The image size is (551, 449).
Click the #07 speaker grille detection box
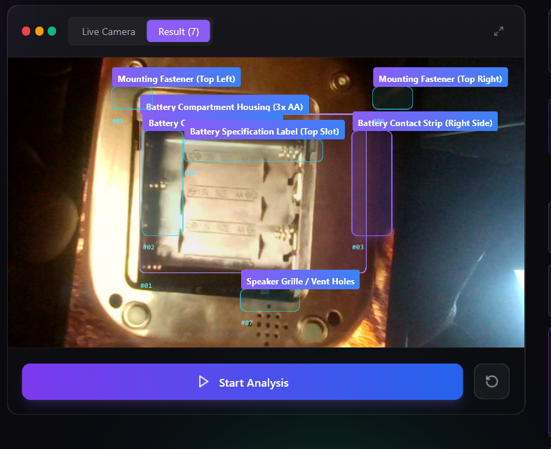coord(270,301)
